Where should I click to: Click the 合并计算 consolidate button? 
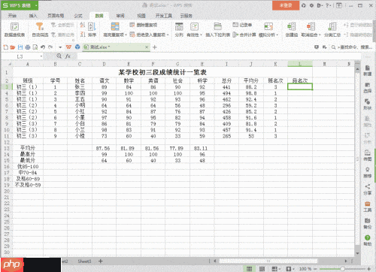point(244,35)
